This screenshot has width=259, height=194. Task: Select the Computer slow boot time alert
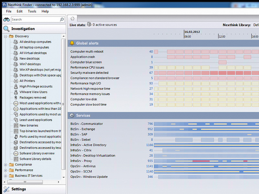pyautogui.click(x=88, y=104)
